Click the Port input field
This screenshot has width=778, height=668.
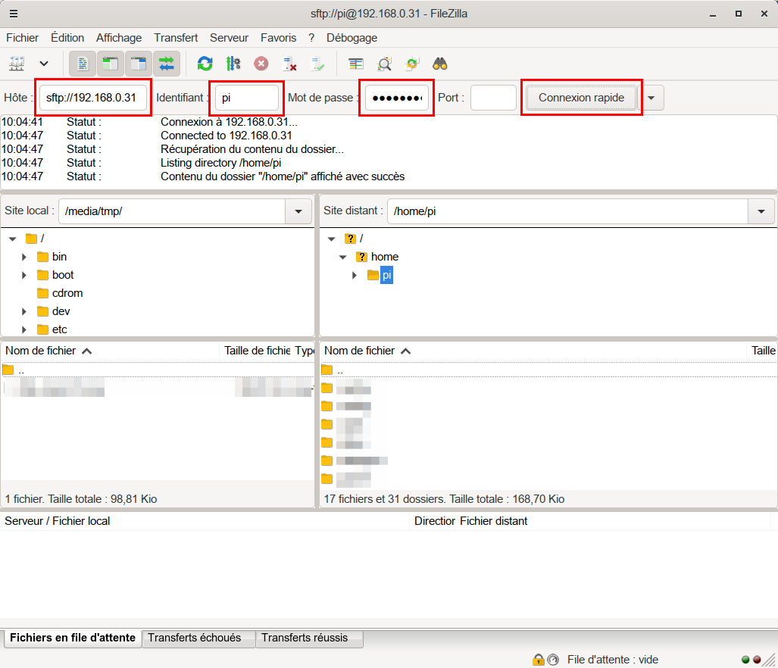[493, 98]
